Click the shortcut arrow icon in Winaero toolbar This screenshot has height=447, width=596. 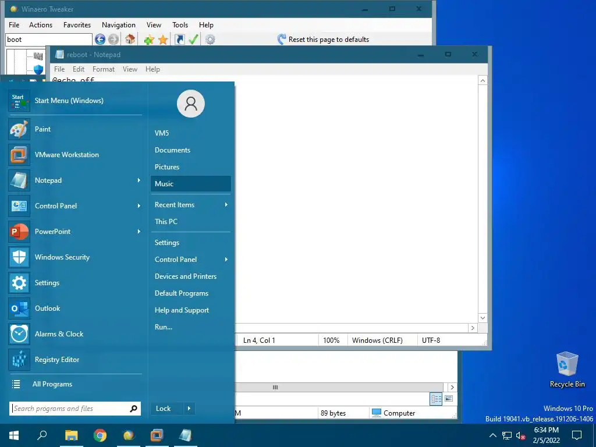pos(179,39)
